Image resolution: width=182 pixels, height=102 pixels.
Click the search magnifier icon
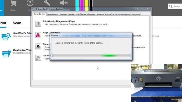tap(171, 6)
